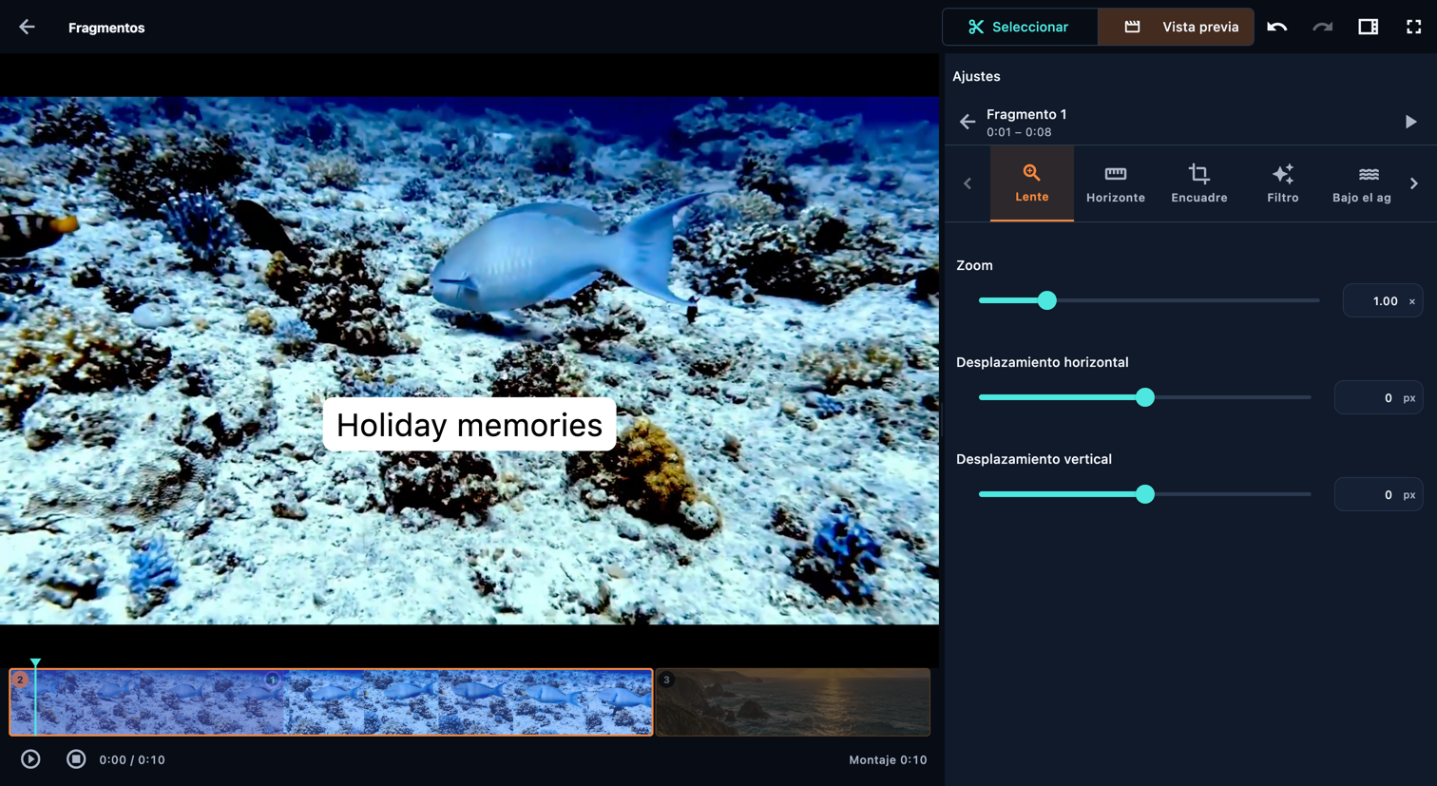Toggle the side panel layout icon
Viewport: 1437px width, 786px height.
click(x=1369, y=27)
